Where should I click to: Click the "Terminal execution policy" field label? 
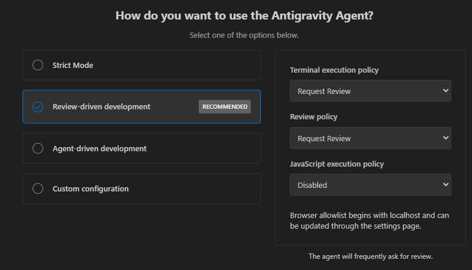(x=334, y=70)
